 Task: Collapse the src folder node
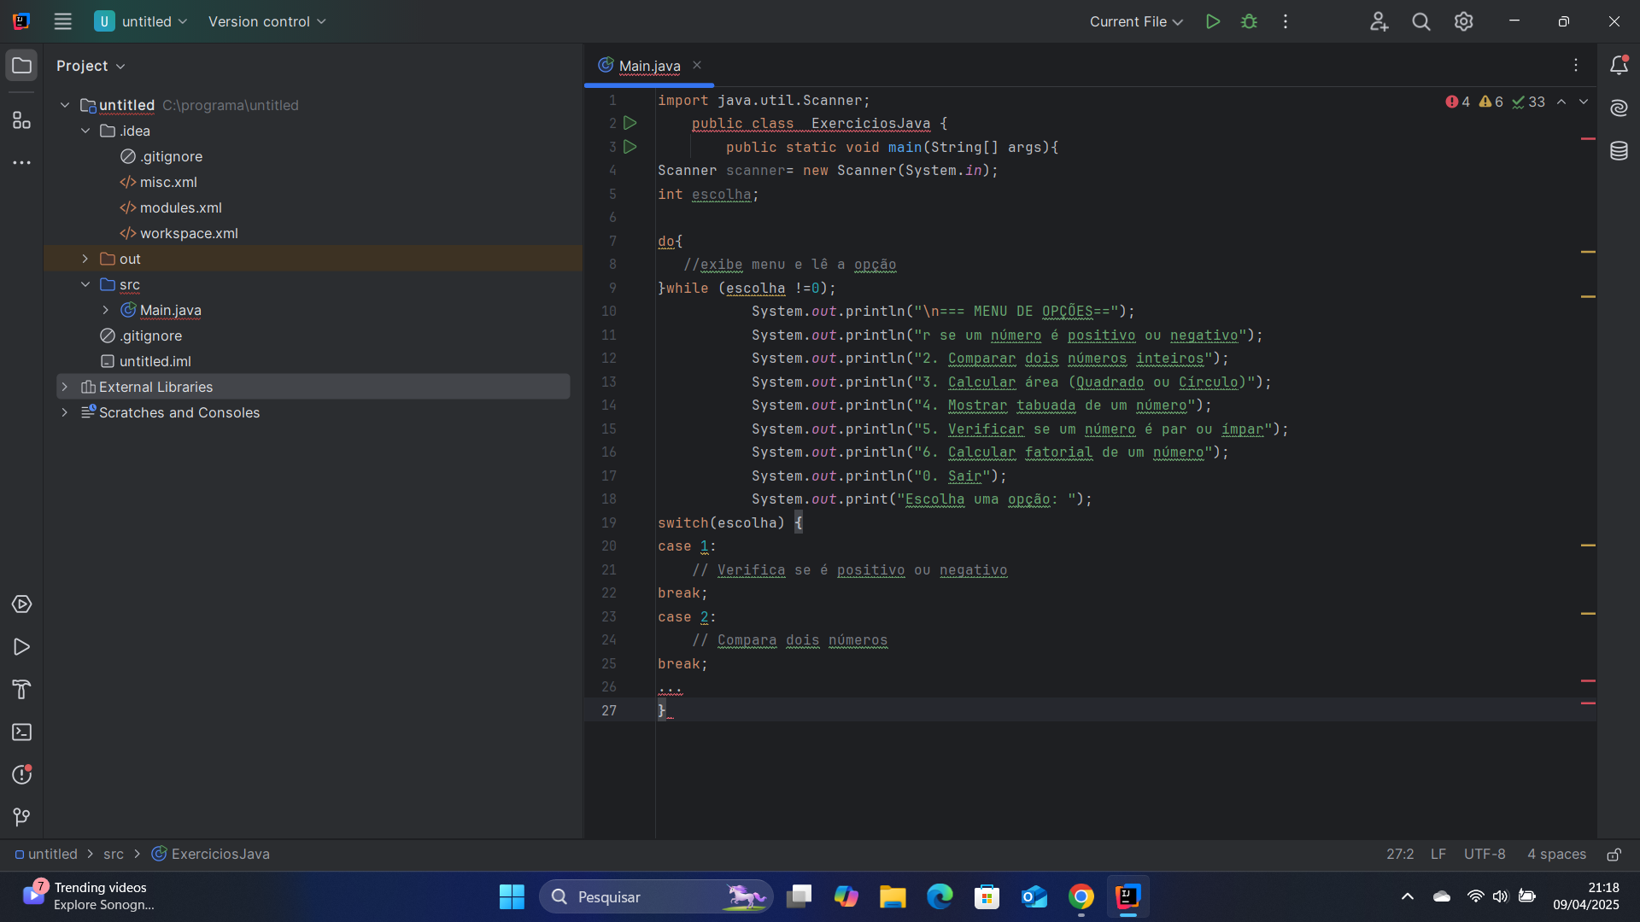(x=85, y=284)
